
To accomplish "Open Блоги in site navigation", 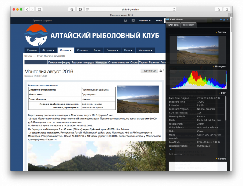I will point(97,50).
